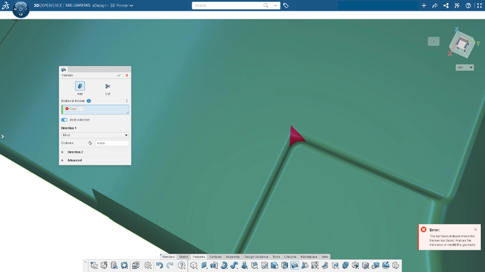Toggle the Body selection switch

pyautogui.click(x=64, y=120)
